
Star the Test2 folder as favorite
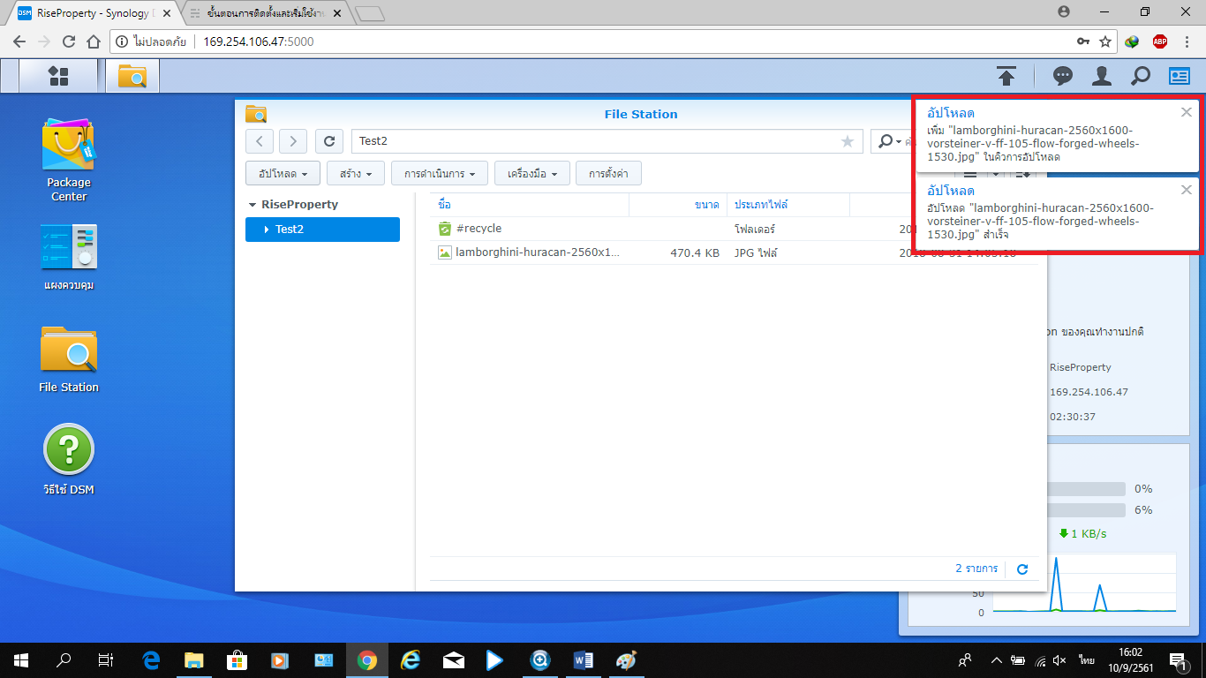click(848, 141)
